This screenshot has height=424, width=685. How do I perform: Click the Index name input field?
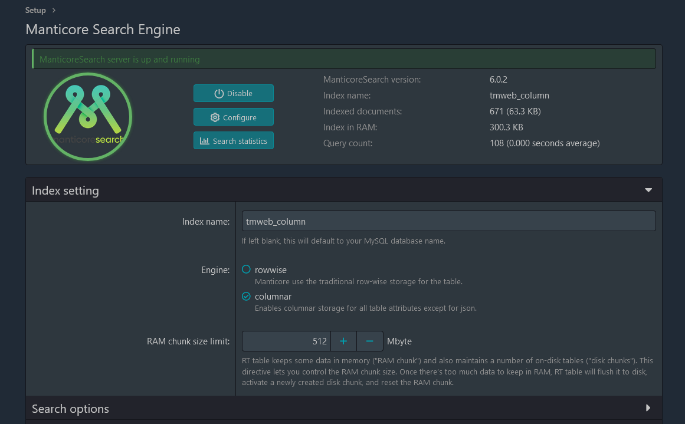tap(448, 221)
